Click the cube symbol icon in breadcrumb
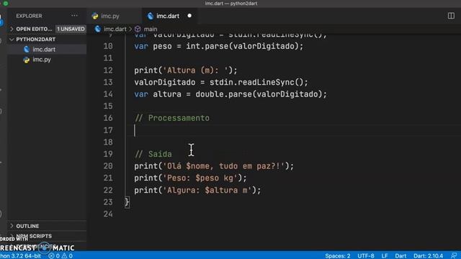Screen dimensions: 461x259 point(138,29)
